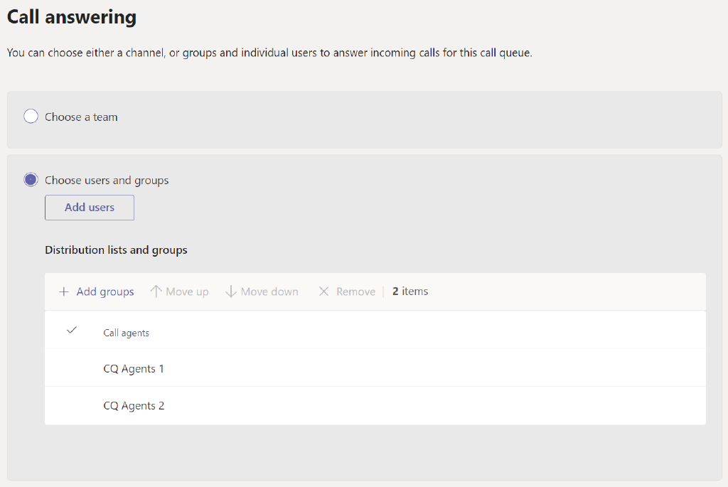Image resolution: width=728 pixels, height=487 pixels.
Task: Select the Call agents list row
Action: click(x=126, y=331)
